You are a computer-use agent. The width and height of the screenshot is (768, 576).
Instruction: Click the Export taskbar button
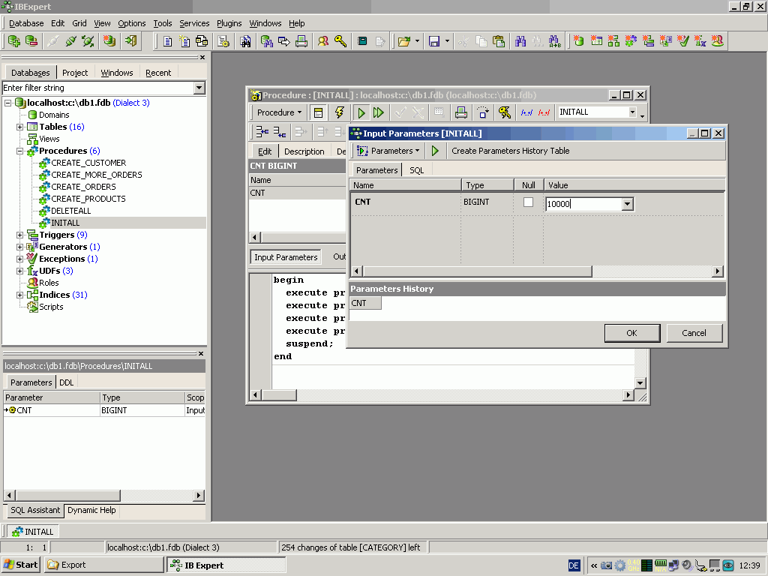tap(103, 565)
